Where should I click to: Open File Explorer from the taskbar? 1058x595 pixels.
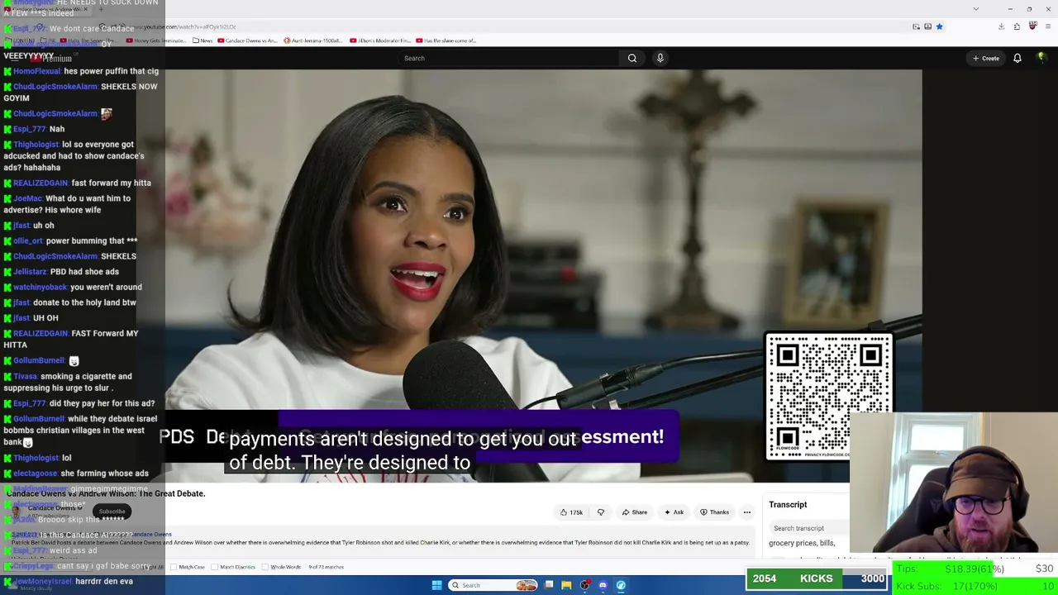(566, 585)
